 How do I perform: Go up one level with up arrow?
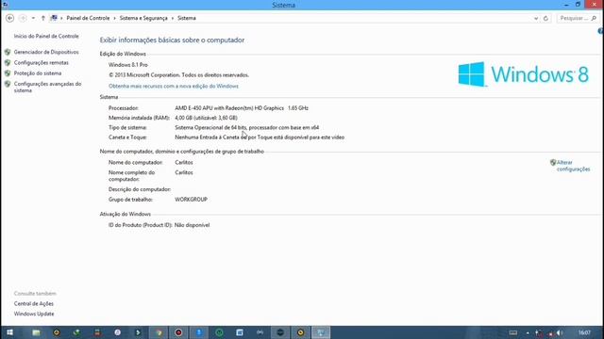coord(43,18)
